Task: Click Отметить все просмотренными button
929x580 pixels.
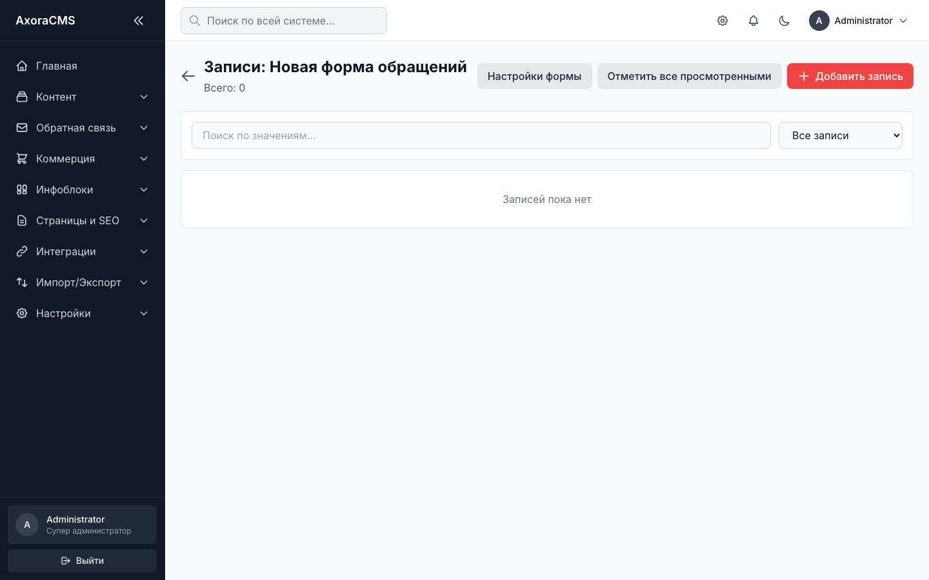Action: tap(690, 76)
